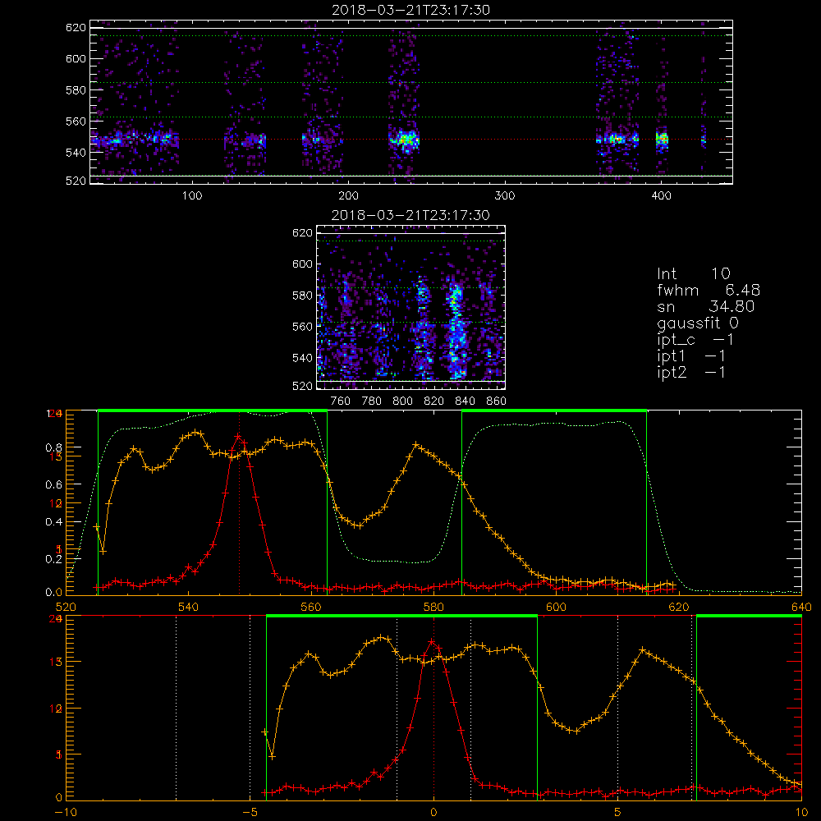The width and height of the screenshot is (821, 821).
Task: Click the white dotted vertical line at -7 in bottom plot
Action: pos(176,708)
